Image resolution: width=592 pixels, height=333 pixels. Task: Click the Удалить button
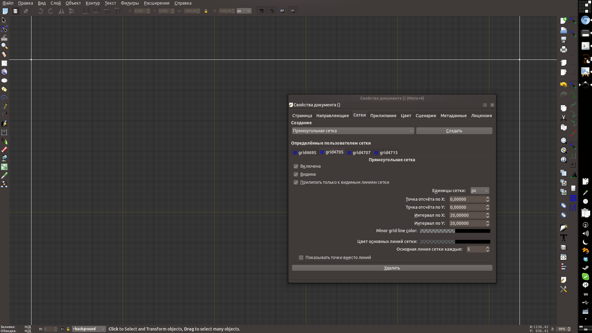[392, 268]
